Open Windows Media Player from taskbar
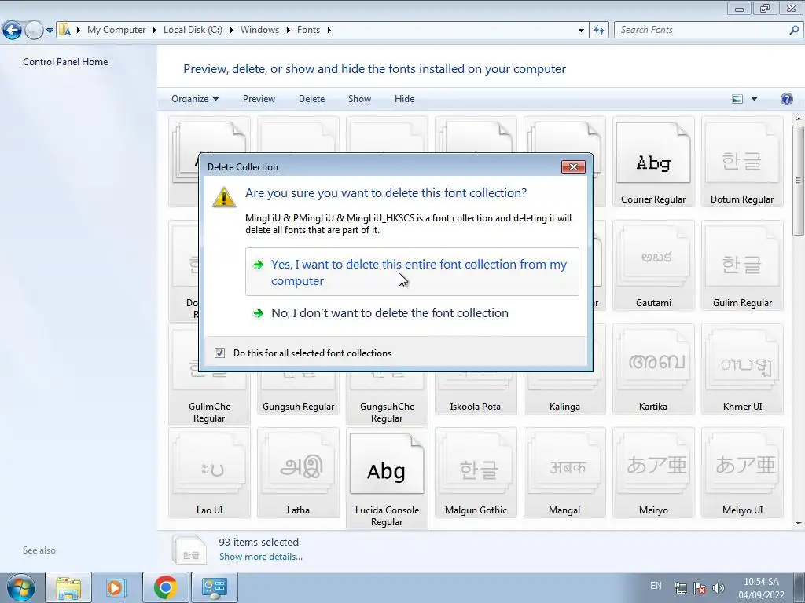The height and width of the screenshot is (603, 805). 116,587
